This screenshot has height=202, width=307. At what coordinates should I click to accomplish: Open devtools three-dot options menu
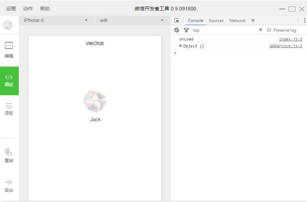point(304,20)
